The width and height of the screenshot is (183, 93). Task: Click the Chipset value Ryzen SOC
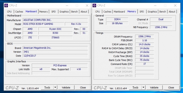coord(55,29)
